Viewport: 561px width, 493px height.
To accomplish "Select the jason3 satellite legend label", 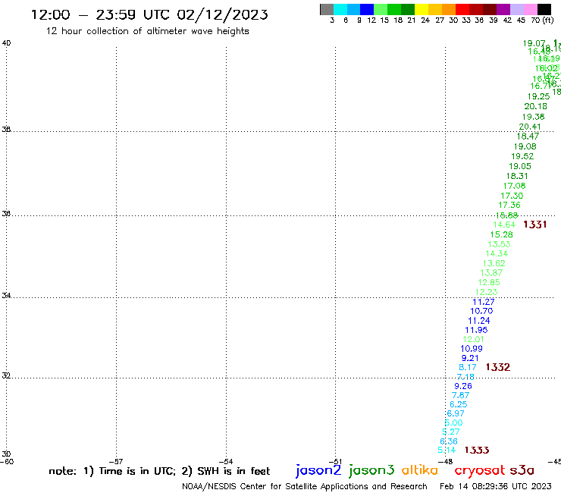I will (371, 470).
